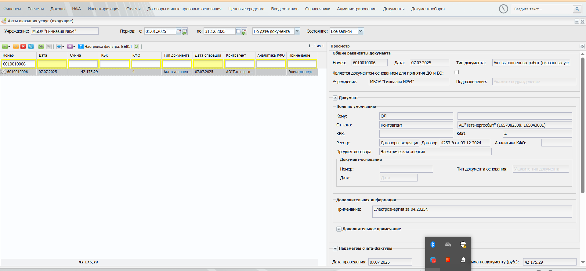Click Настройка фильтра: ВЫКЛ label

click(108, 47)
